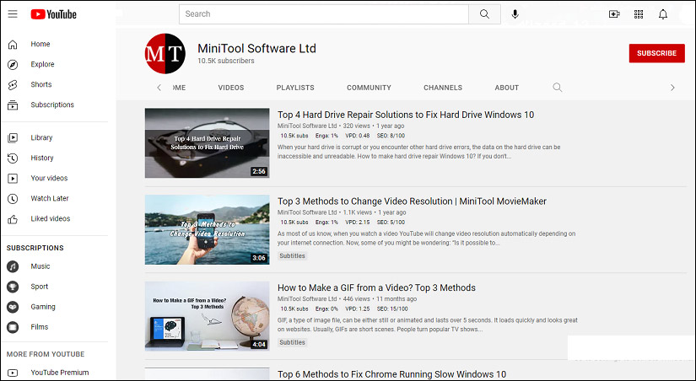Click the YouTube logo

54,14
